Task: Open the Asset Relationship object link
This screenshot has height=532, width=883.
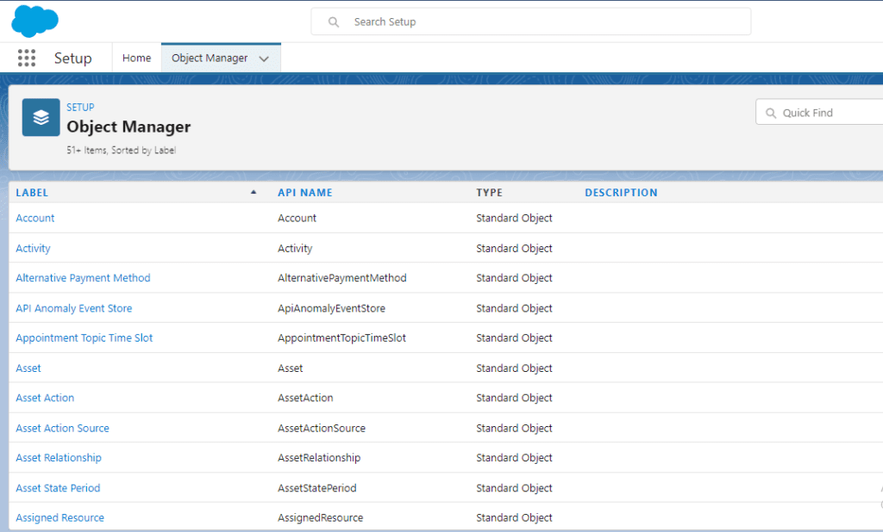Action: tap(59, 458)
